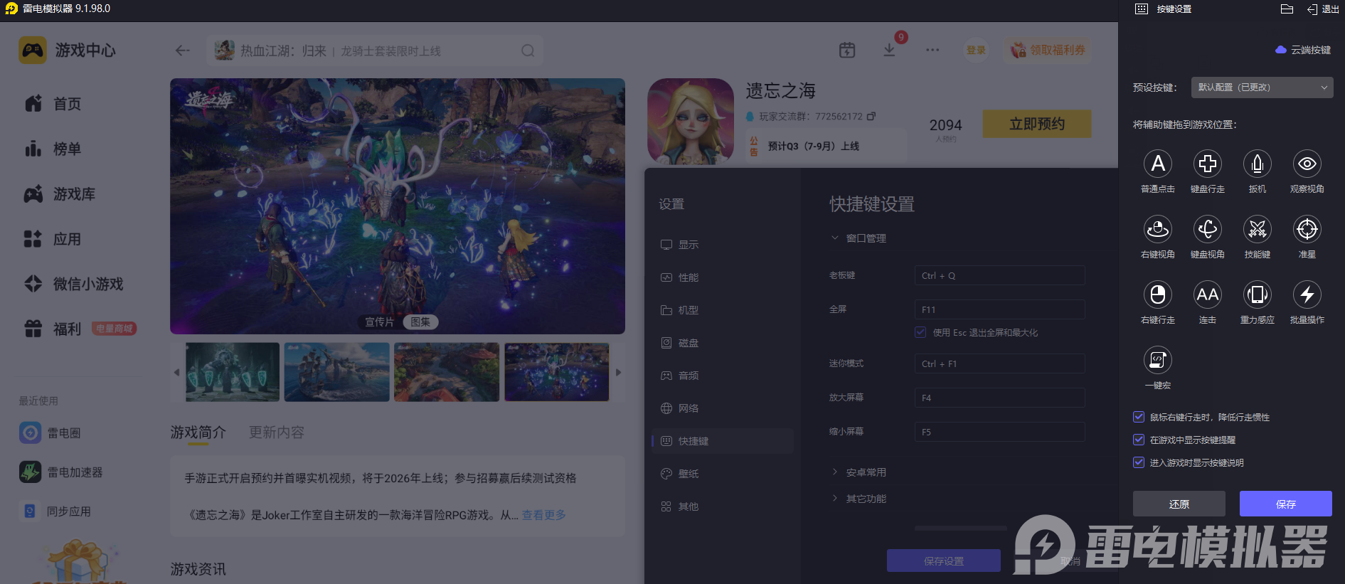This screenshot has height=584, width=1345.
Task: Open 福利 benefits in sidebar
Action: click(53, 329)
